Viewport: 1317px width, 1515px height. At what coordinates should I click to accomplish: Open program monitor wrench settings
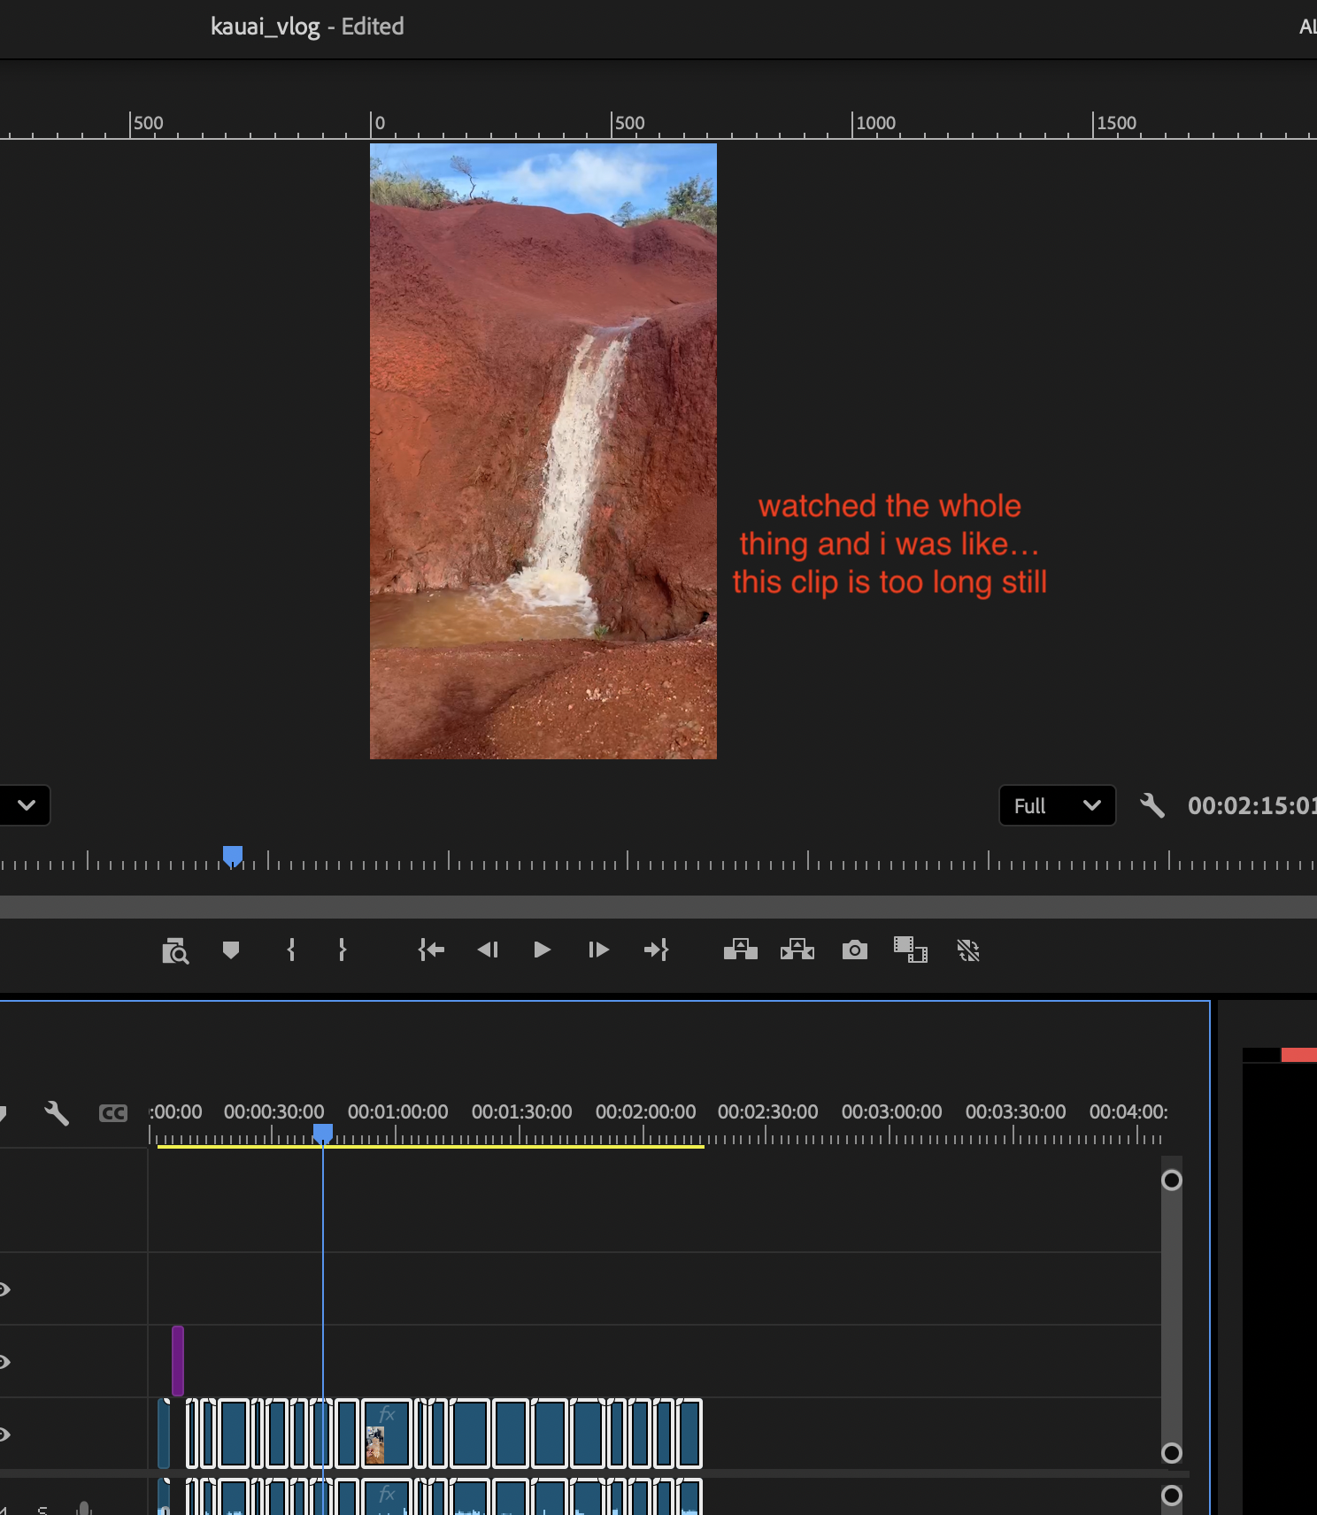point(1152,805)
